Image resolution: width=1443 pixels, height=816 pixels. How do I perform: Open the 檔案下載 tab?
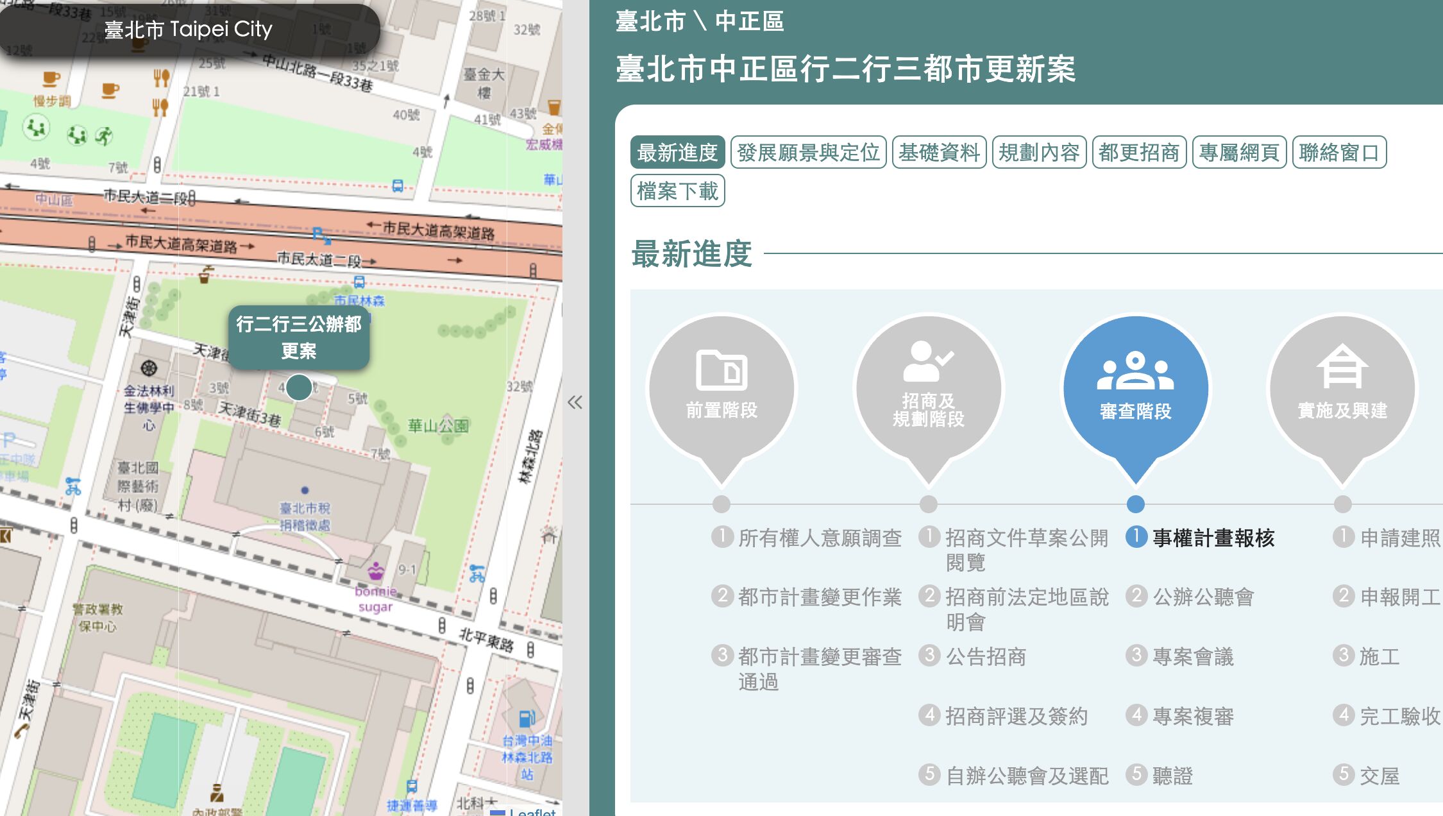(677, 190)
